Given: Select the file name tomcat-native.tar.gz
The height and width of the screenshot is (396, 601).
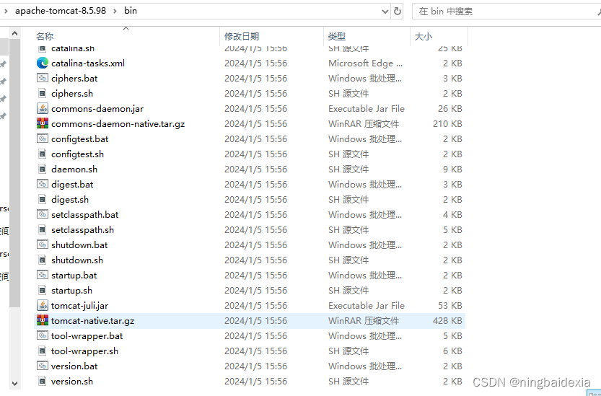Looking at the screenshot, I should [x=93, y=320].
